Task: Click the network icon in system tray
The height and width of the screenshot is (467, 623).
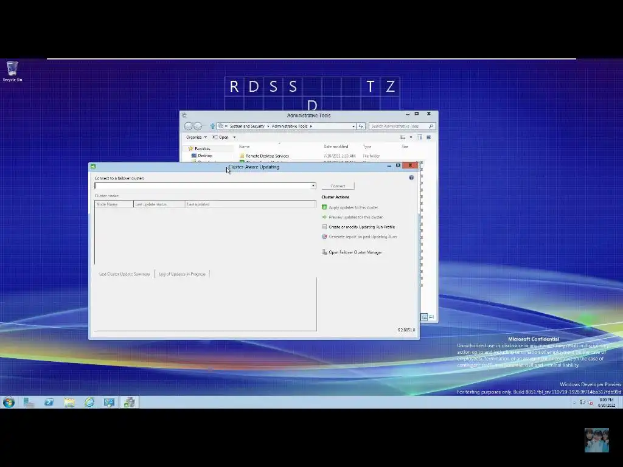Action: (582, 403)
